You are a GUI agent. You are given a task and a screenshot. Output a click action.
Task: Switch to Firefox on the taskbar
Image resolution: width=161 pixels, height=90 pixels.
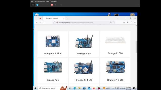pos(94,88)
